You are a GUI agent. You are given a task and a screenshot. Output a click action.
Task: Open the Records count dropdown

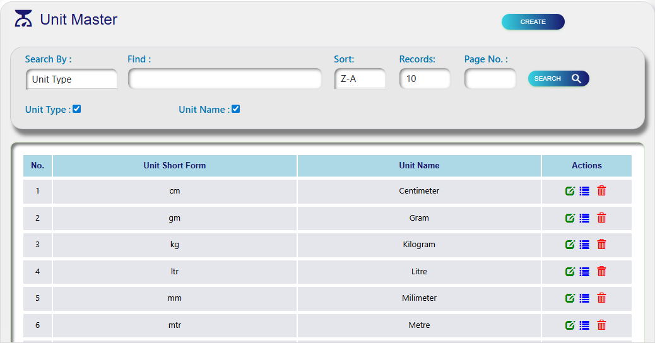(x=425, y=79)
